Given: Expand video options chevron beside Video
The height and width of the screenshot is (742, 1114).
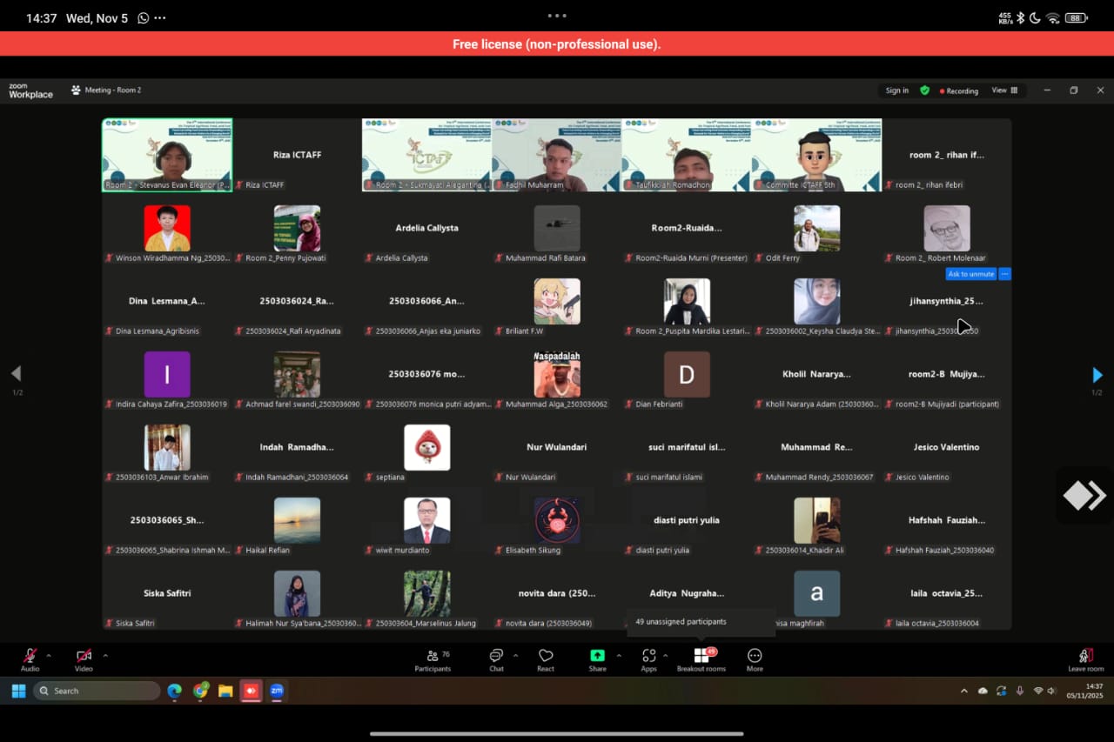Looking at the screenshot, I should coord(105,655).
